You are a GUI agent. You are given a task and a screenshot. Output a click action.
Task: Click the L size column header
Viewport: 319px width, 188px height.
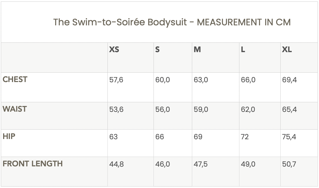(x=243, y=50)
